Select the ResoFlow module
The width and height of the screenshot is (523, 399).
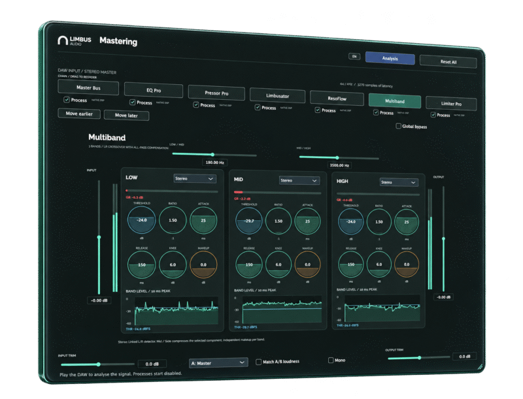pos(337,99)
